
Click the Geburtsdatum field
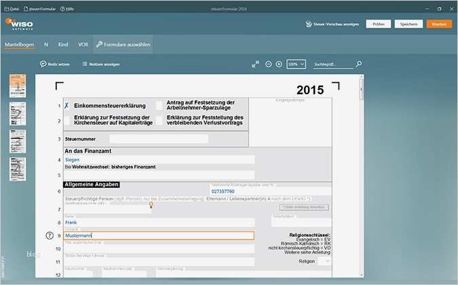coord(301,223)
